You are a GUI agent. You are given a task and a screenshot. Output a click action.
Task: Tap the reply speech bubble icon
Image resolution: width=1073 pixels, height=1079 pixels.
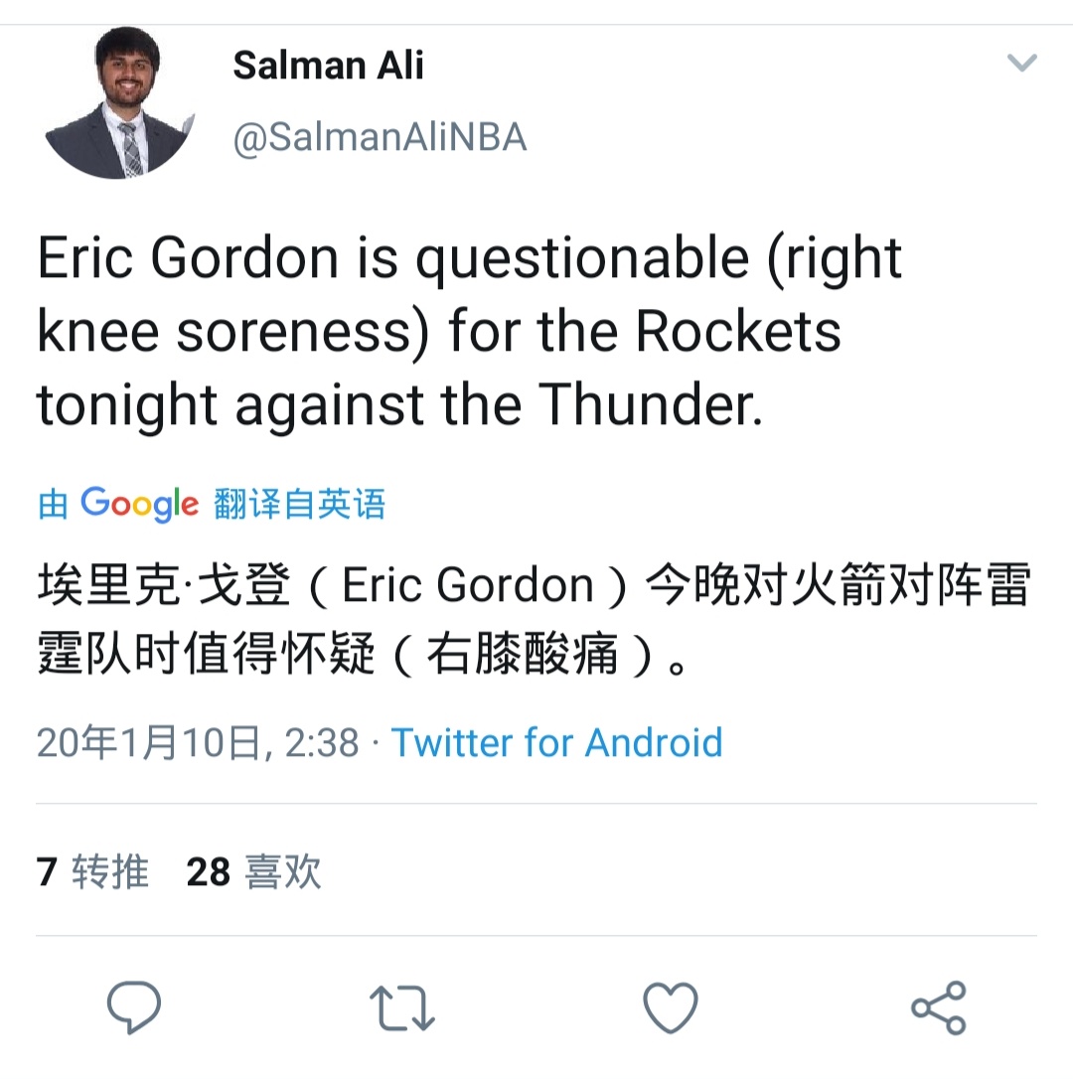[134, 1006]
